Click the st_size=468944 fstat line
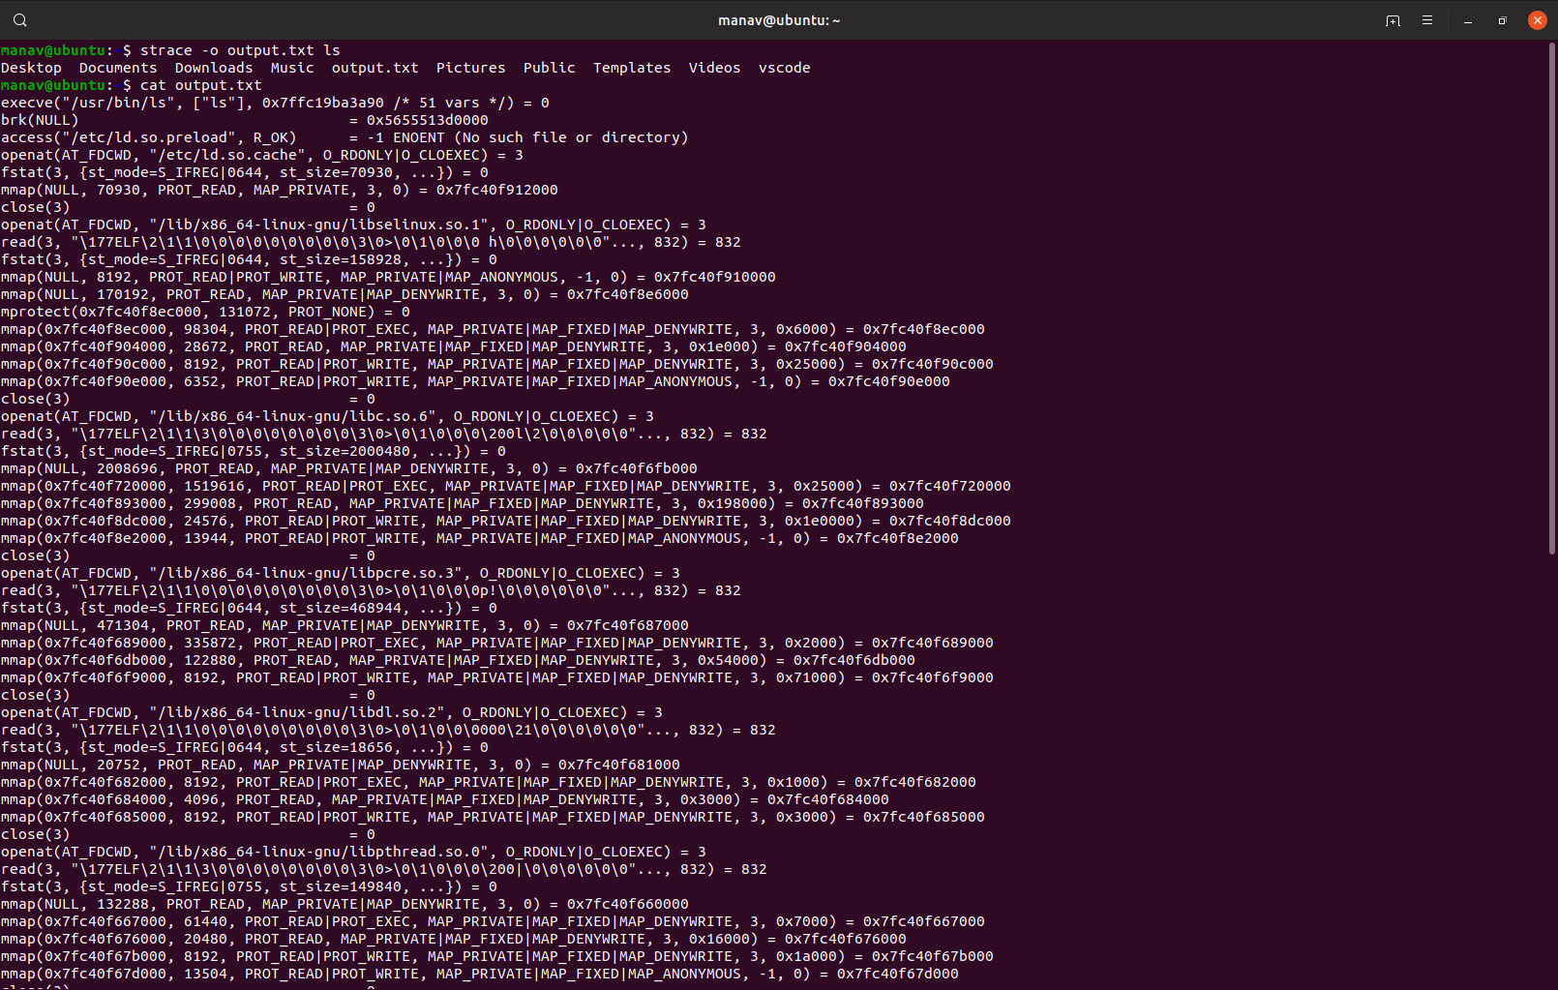This screenshot has height=990, width=1558. tap(249, 608)
